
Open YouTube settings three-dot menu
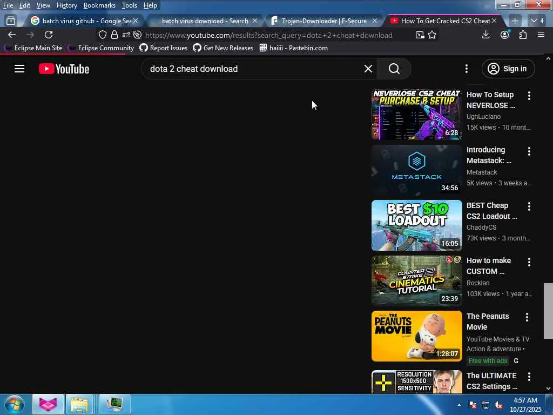[x=466, y=69]
